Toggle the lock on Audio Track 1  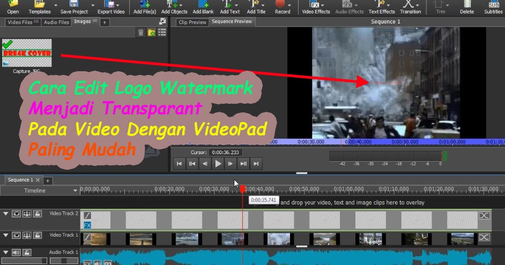point(27,253)
